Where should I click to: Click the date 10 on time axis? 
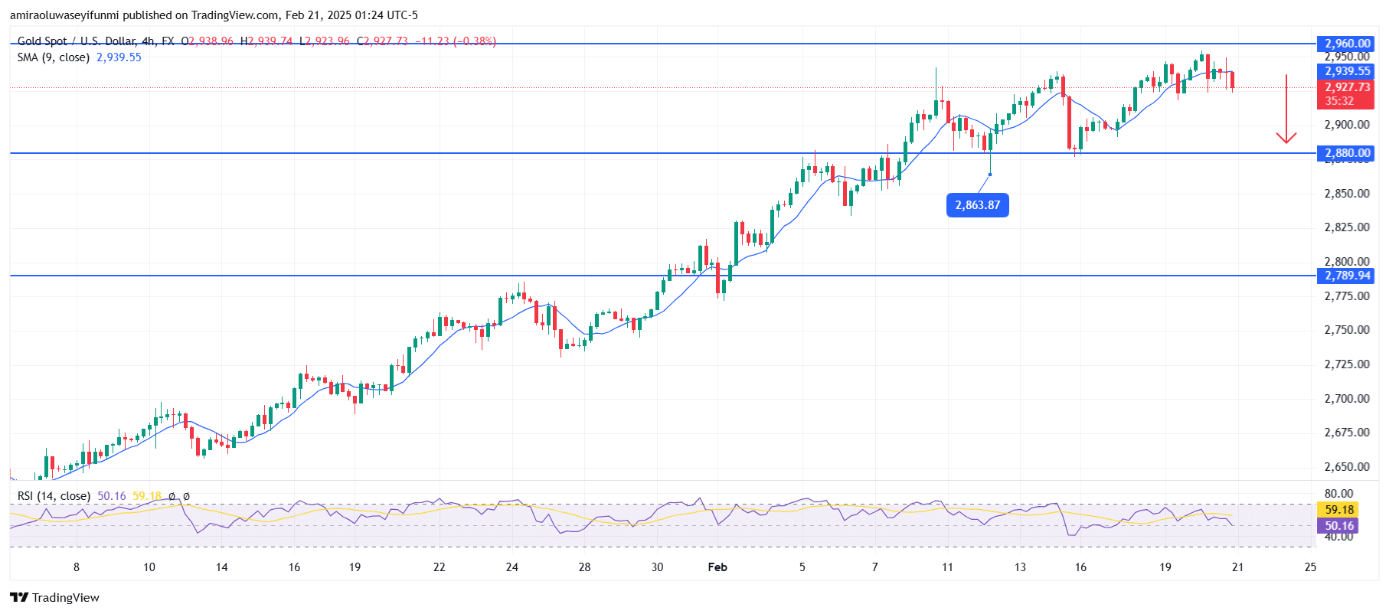click(x=149, y=567)
